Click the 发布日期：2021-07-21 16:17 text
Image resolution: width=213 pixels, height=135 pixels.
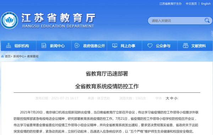[x=57, y=98]
